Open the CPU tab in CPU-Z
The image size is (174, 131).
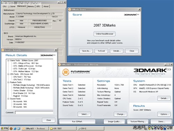click(5, 6)
